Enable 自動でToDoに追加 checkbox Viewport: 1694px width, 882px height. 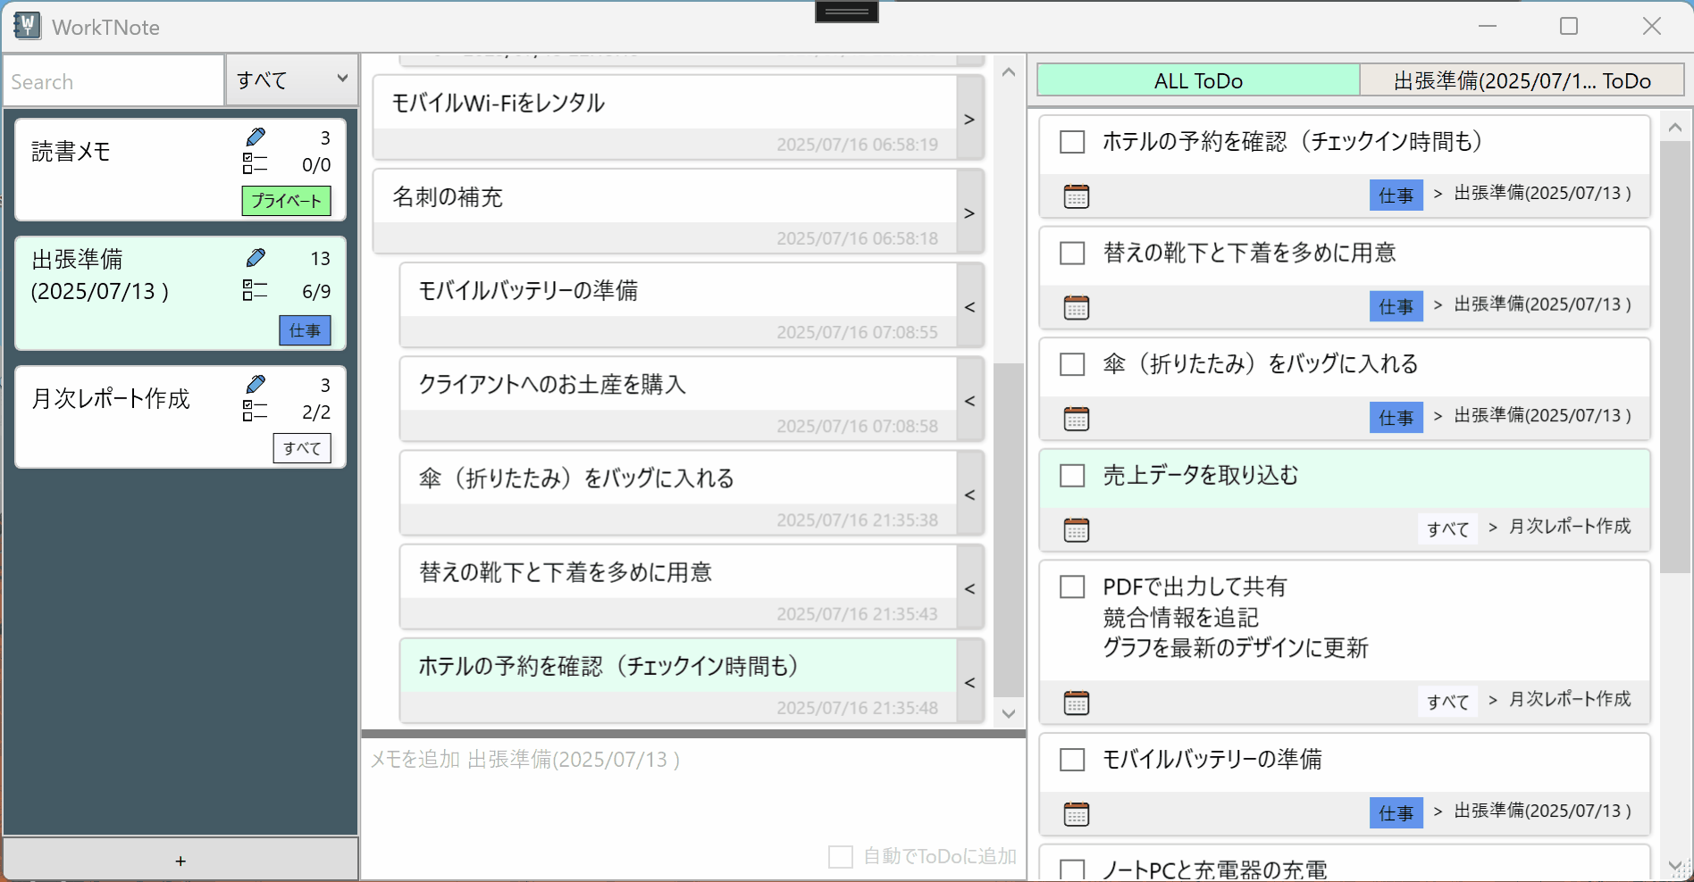pyautogui.click(x=841, y=857)
